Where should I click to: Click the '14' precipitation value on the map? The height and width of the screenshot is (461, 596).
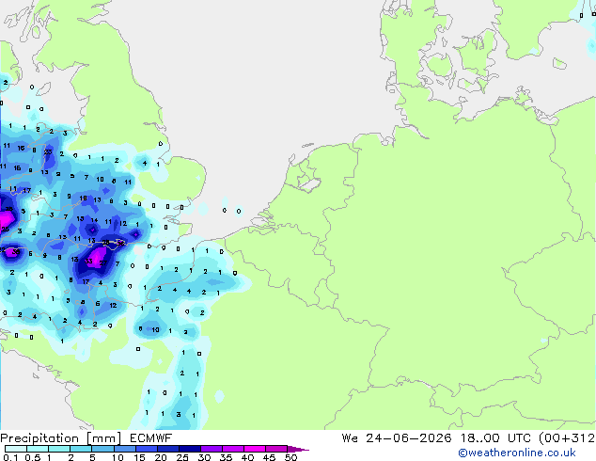94,220
